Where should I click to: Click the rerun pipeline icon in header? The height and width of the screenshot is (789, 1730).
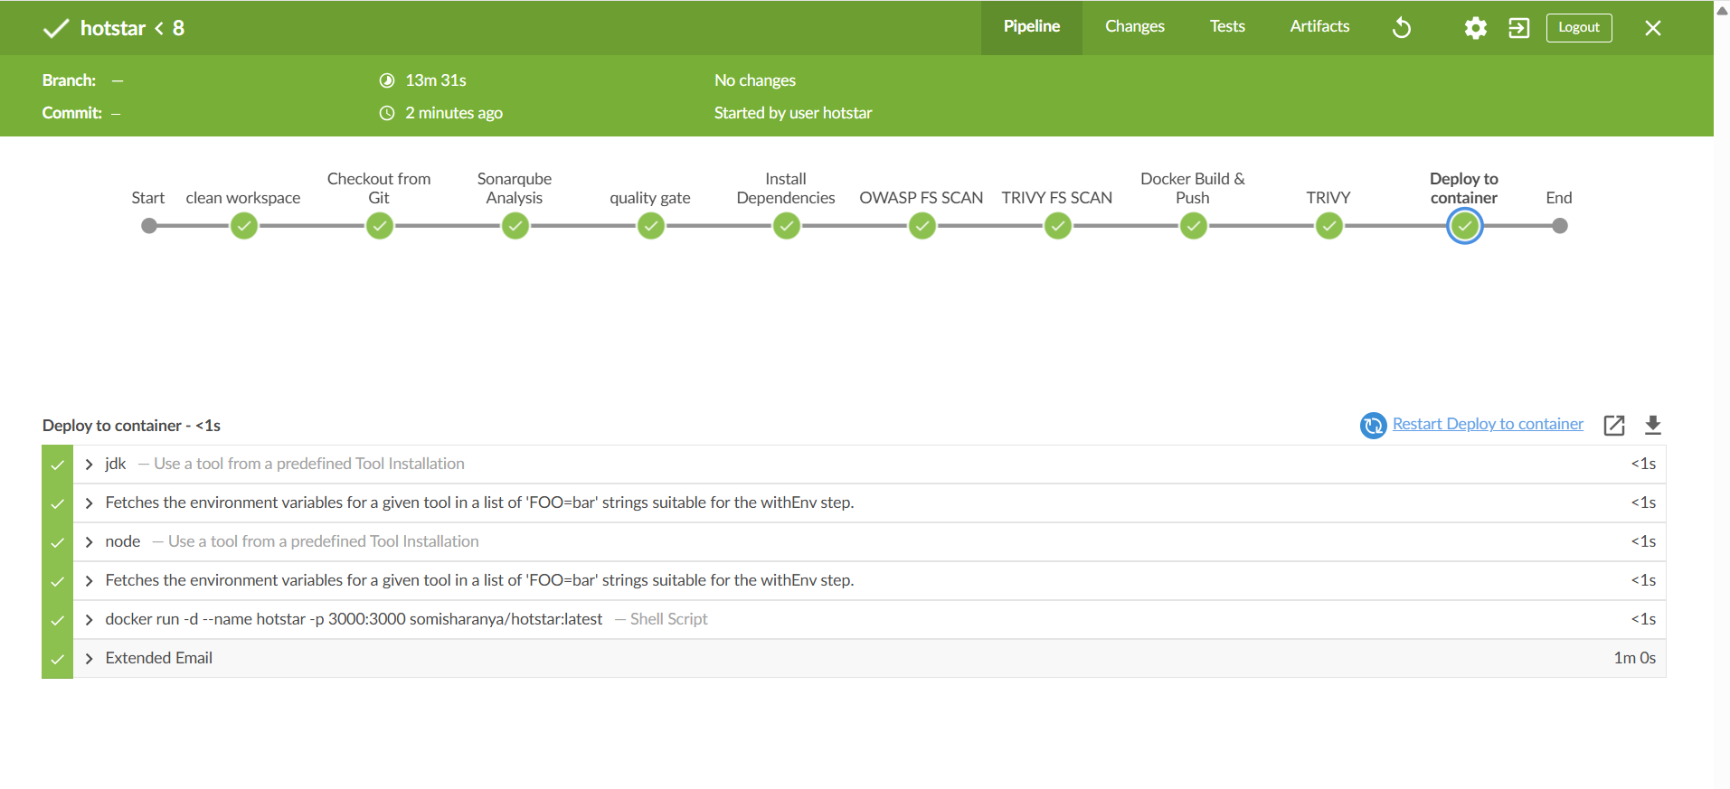coord(1401,28)
